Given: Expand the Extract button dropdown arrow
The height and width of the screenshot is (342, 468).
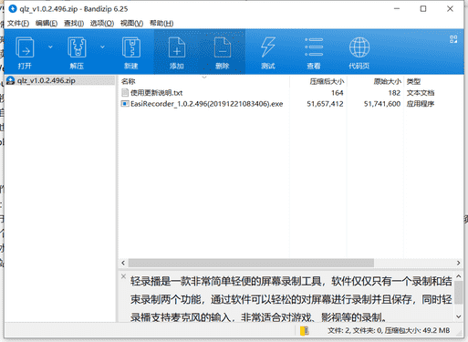Looking at the screenshot, I should point(102,47).
